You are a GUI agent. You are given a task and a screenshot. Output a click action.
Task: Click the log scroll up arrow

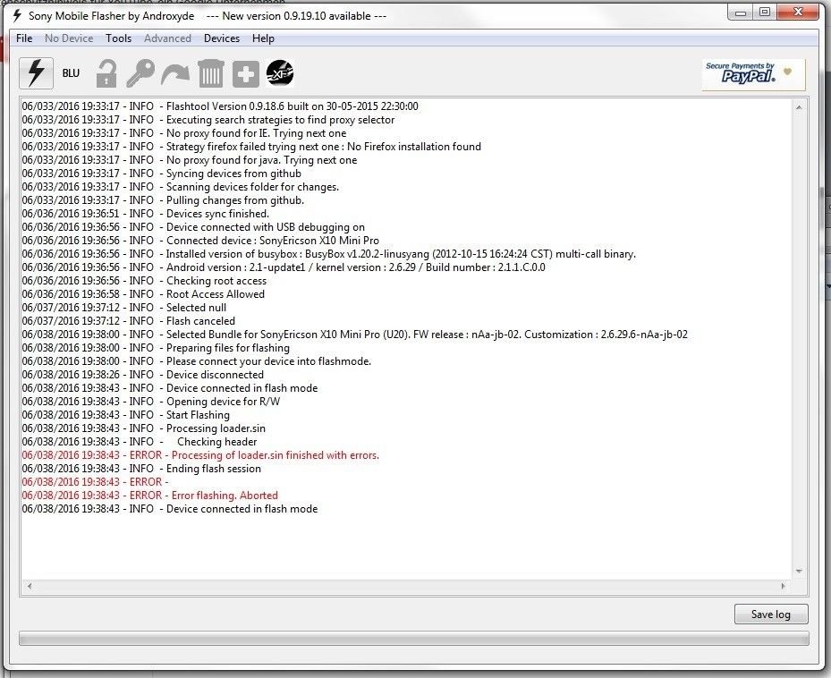799,107
